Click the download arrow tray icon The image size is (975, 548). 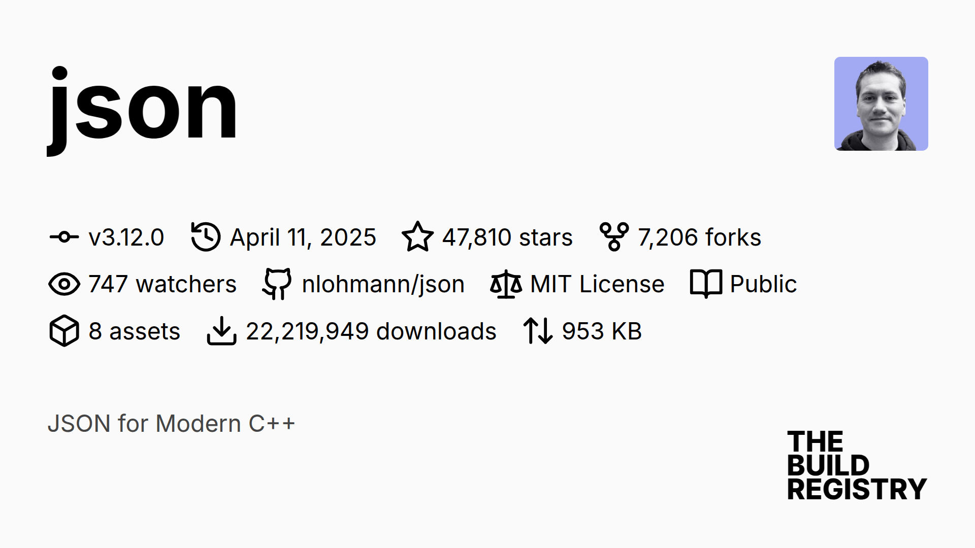point(222,331)
